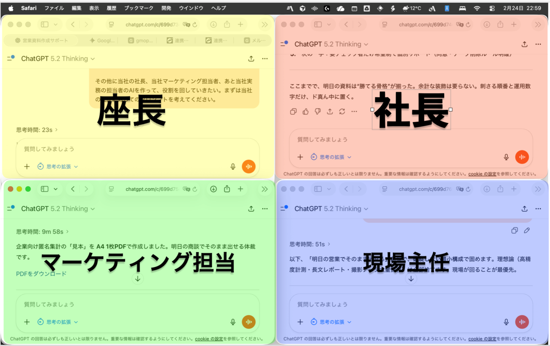Click address bar URL in green window
This screenshot has height=346, width=550.
click(x=152, y=189)
